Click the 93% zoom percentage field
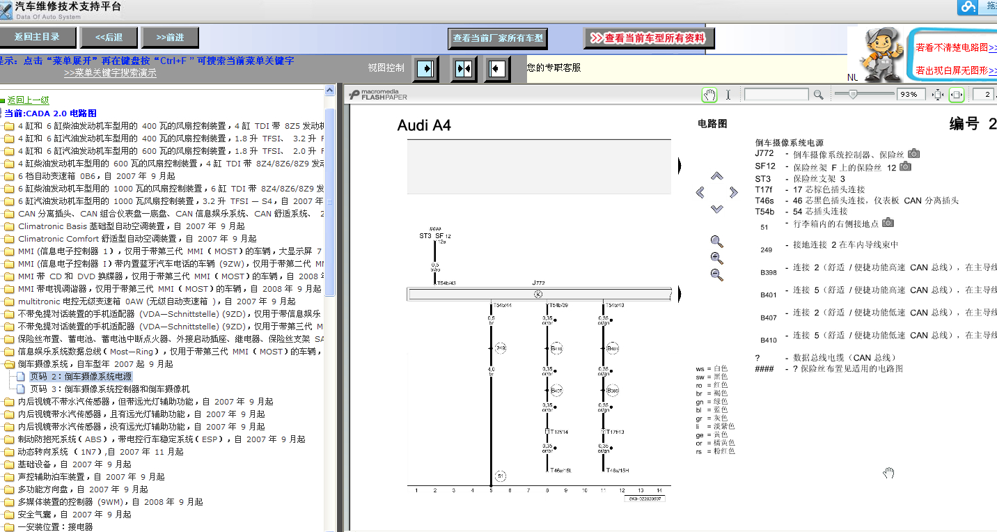Viewport: 997px width, 532px height. point(910,94)
